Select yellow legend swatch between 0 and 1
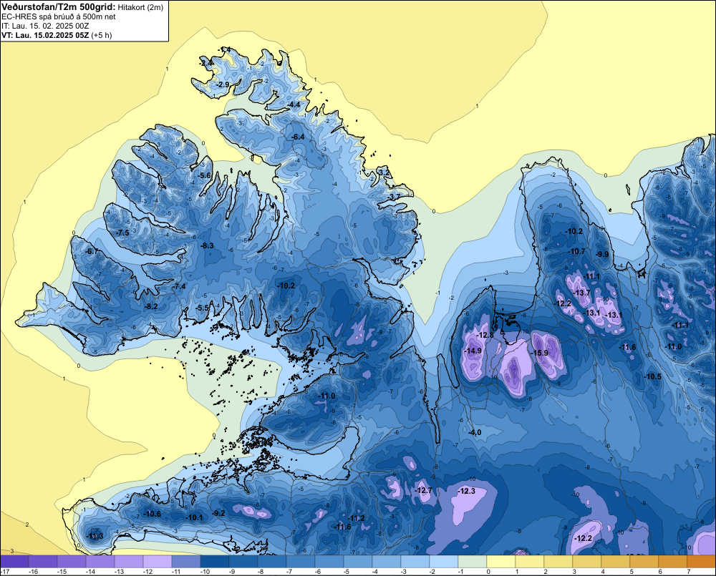This screenshot has height=576, width=716. [x=501, y=562]
